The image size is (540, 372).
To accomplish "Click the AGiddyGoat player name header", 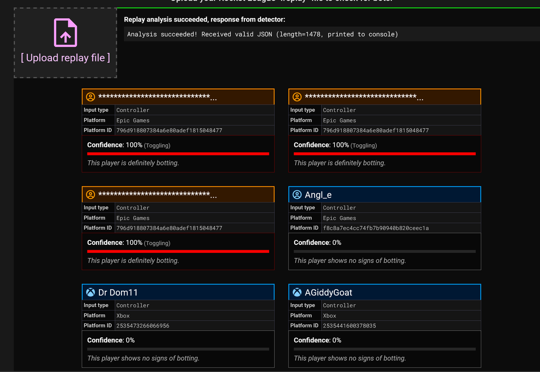I will (385, 292).
